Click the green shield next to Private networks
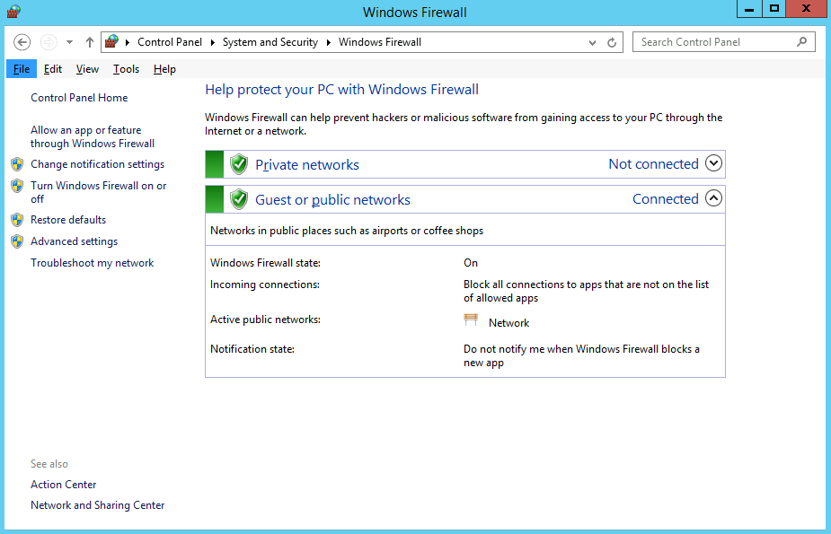 239,164
